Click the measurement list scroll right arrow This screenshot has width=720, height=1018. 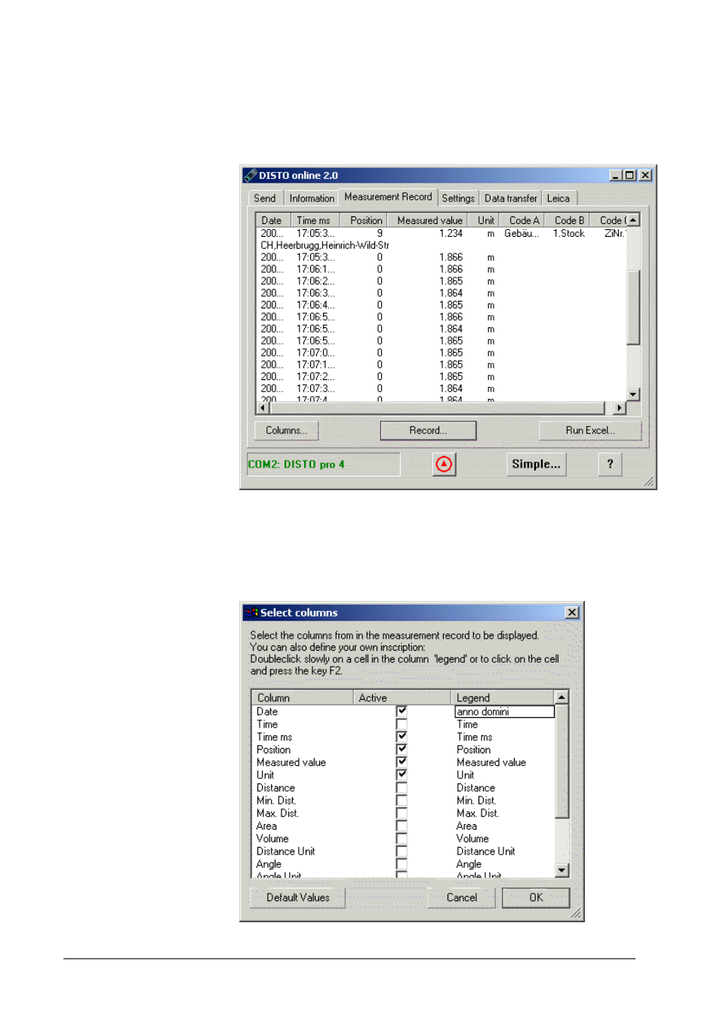[x=620, y=408]
